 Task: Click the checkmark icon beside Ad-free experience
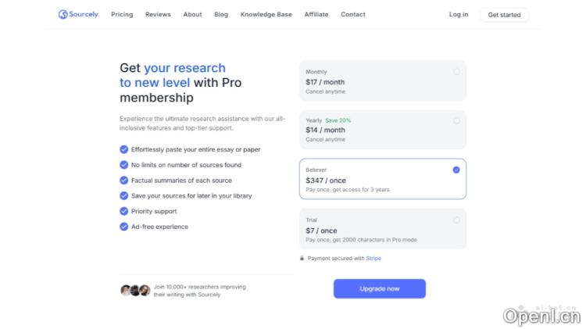[x=123, y=227]
